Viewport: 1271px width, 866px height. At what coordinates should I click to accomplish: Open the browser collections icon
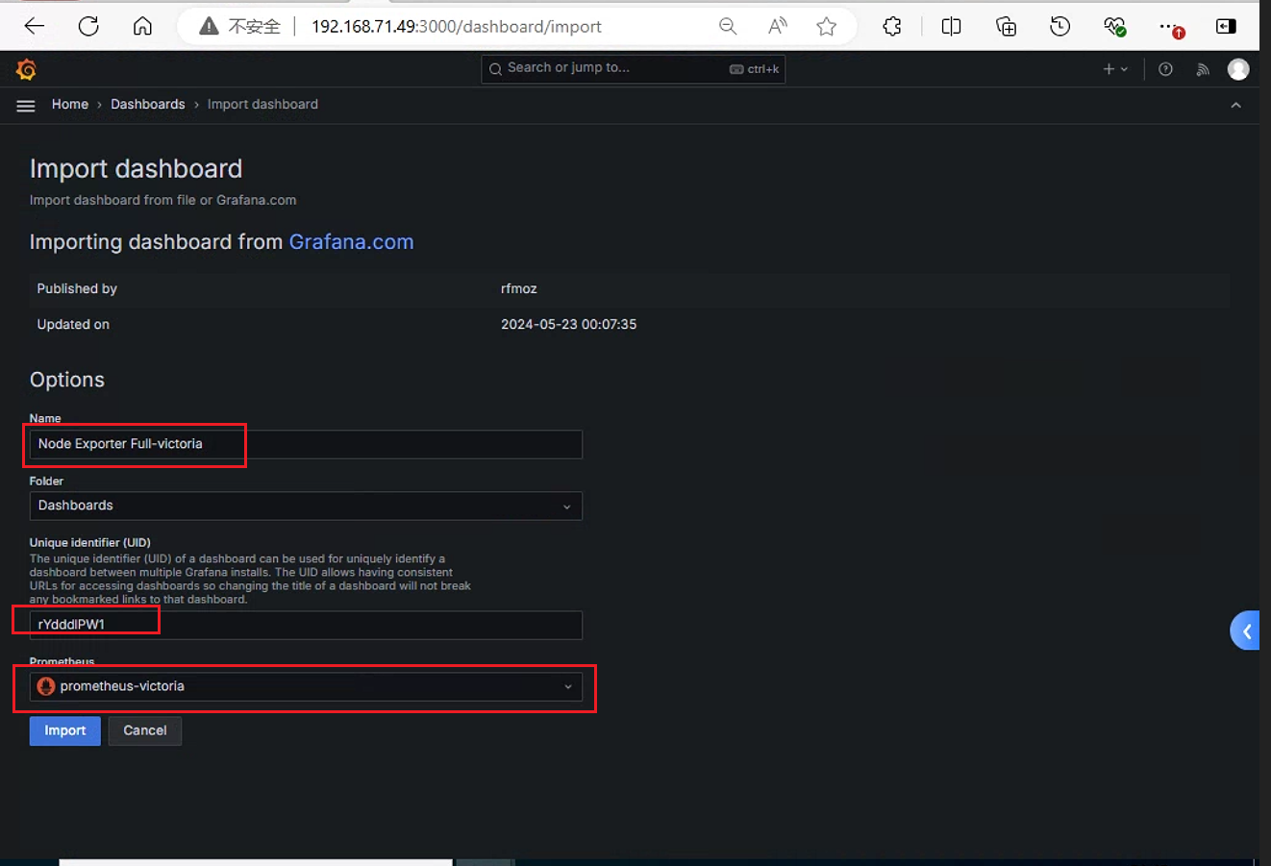point(1006,27)
